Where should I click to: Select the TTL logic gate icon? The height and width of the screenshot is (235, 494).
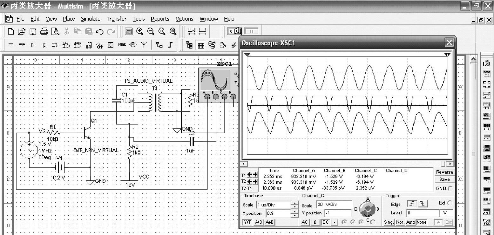(x=67, y=45)
